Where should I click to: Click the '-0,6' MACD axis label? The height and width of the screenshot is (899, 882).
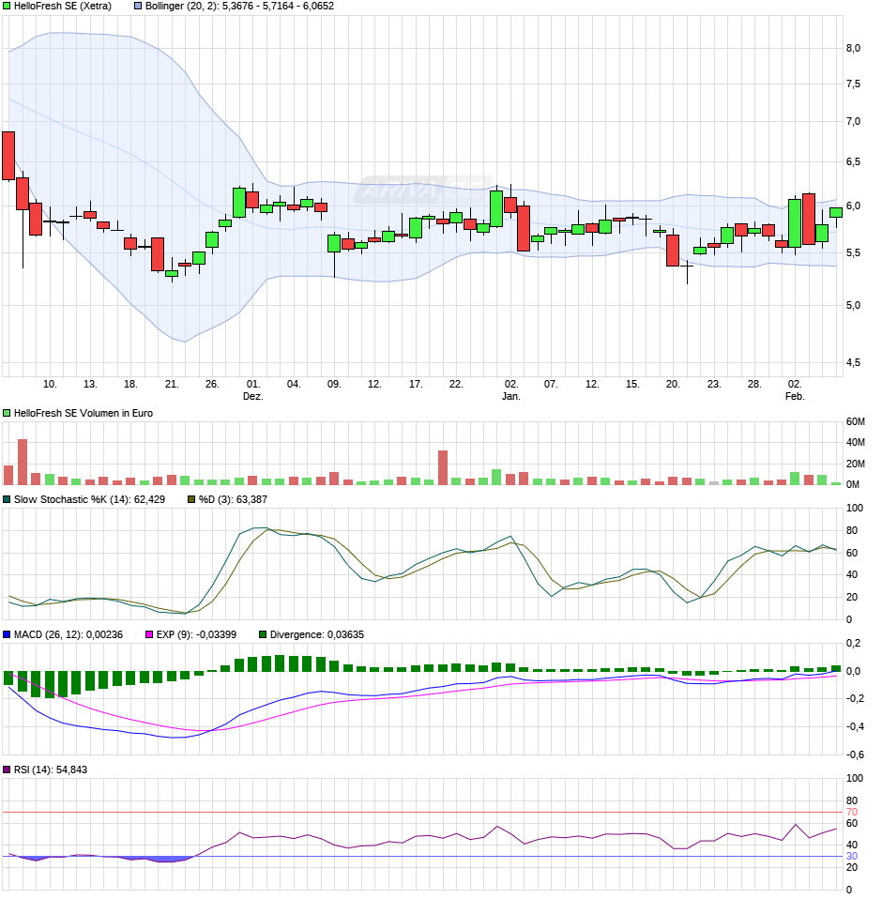[855, 754]
